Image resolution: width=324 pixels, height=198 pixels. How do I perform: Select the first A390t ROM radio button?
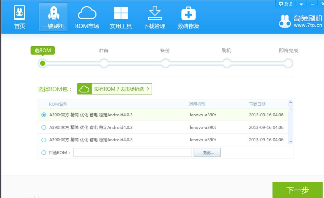[x=44, y=115]
